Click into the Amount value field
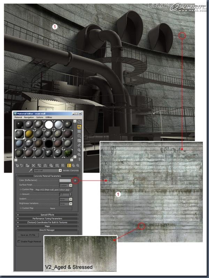209x278 pixels. [x=64, y=195]
